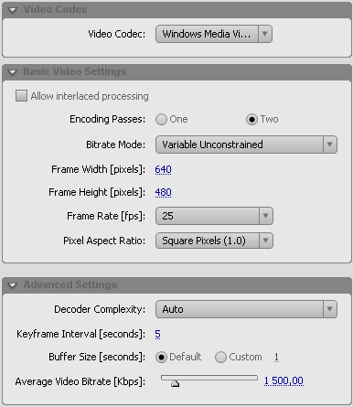Viewport: 353px width, 407px height.
Task: Click the Average Video Bitrate [Kbps] label
Action: [x=80, y=381]
